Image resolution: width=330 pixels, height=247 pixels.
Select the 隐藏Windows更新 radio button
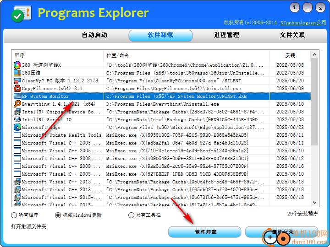tap(58, 215)
